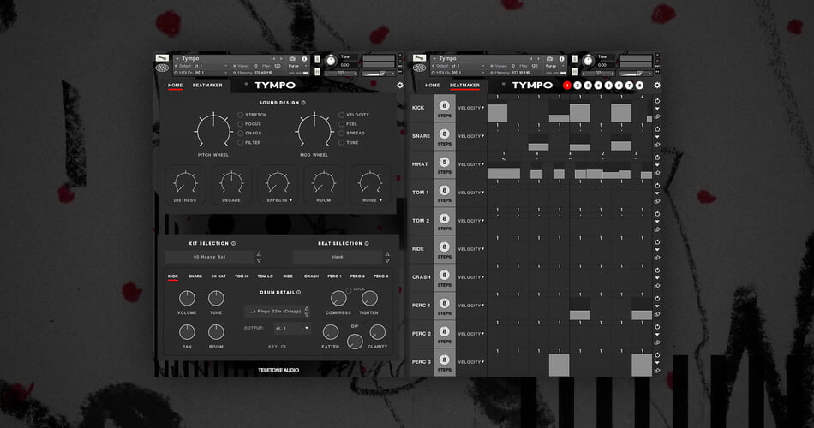Click the Snare row dice randomize icon
The image size is (814, 428).
tap(657, 144)
